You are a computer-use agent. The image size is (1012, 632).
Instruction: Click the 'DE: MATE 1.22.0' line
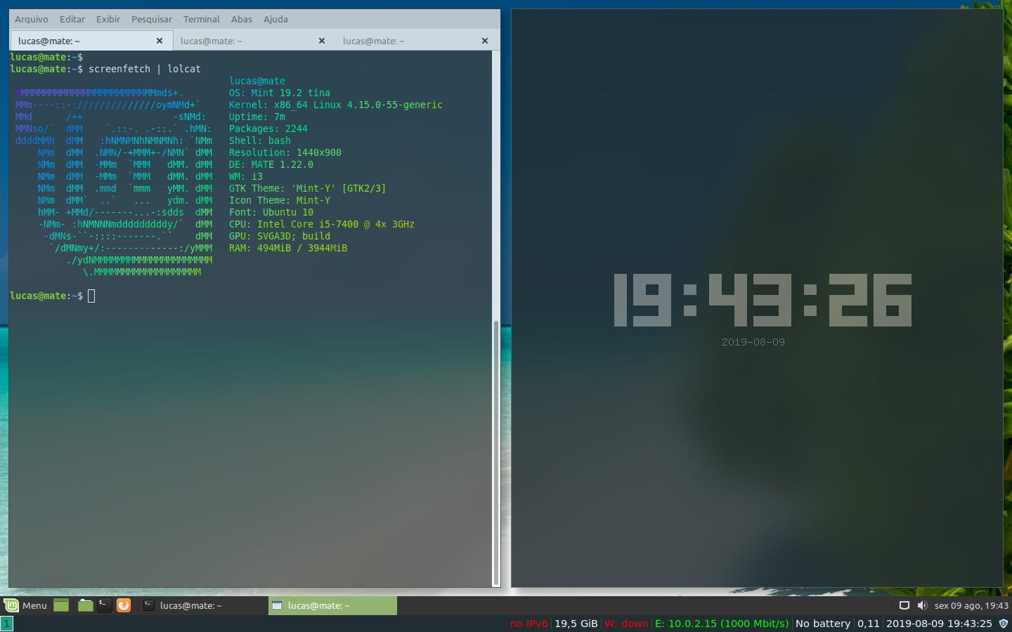coord(271,164)
